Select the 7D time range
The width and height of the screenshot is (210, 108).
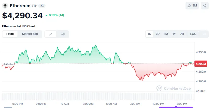point(158,34)
